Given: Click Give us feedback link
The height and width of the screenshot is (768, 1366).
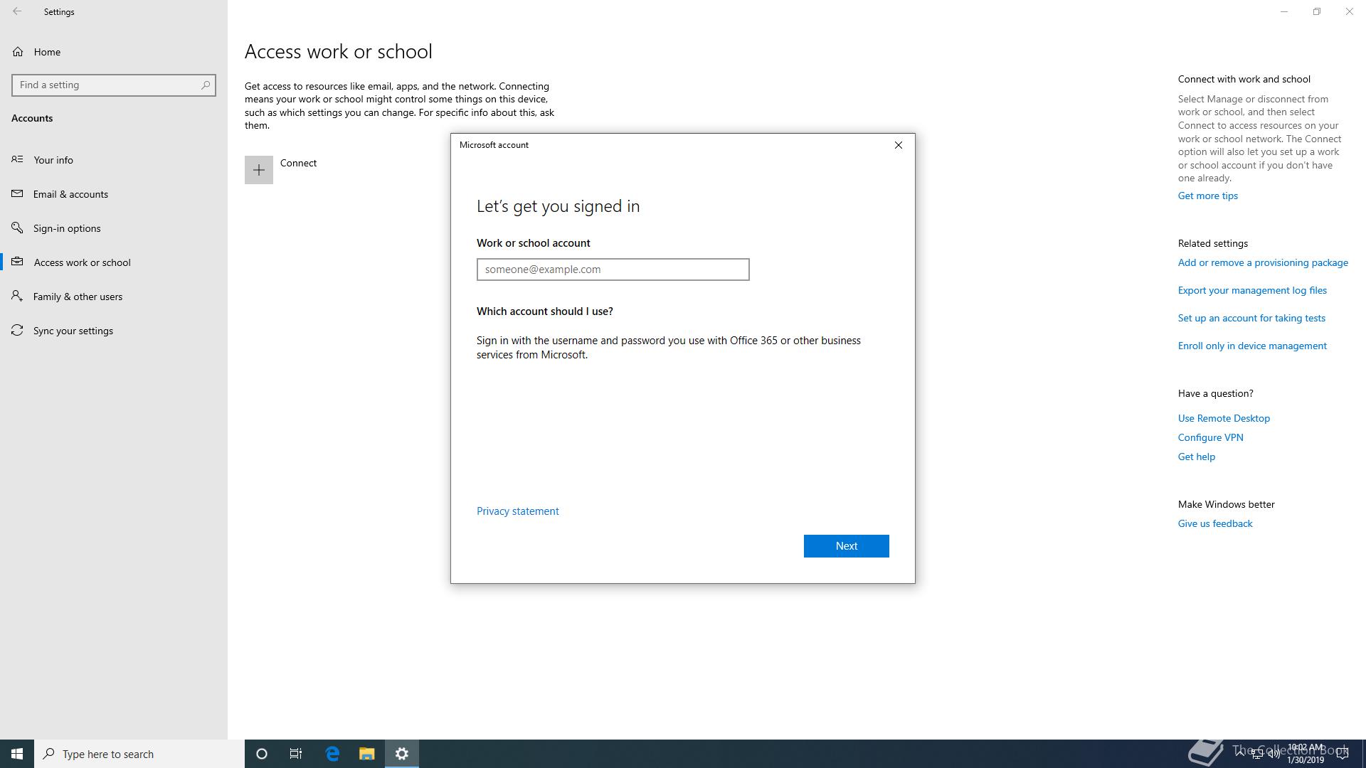Looking at the screenshot, I should coord(1215,523).
